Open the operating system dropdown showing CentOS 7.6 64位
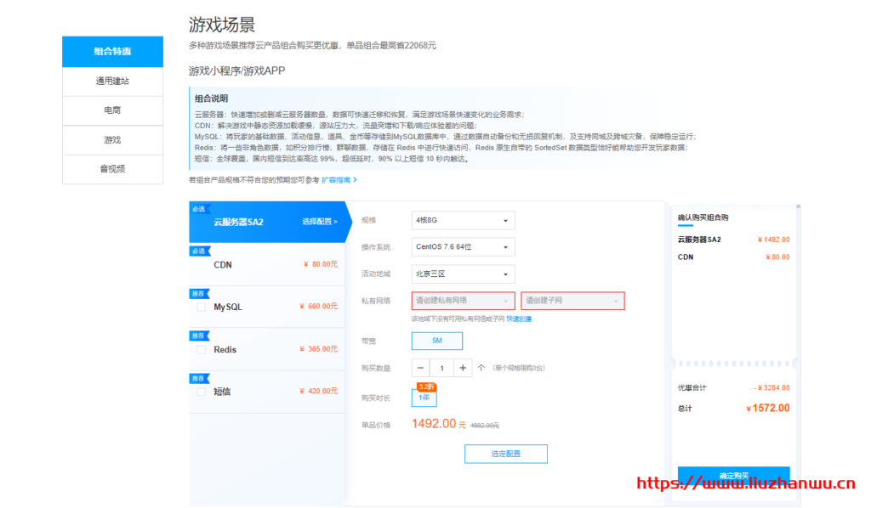Image resolution: width=871 pixels, height=508 pixels. (463, 246)
